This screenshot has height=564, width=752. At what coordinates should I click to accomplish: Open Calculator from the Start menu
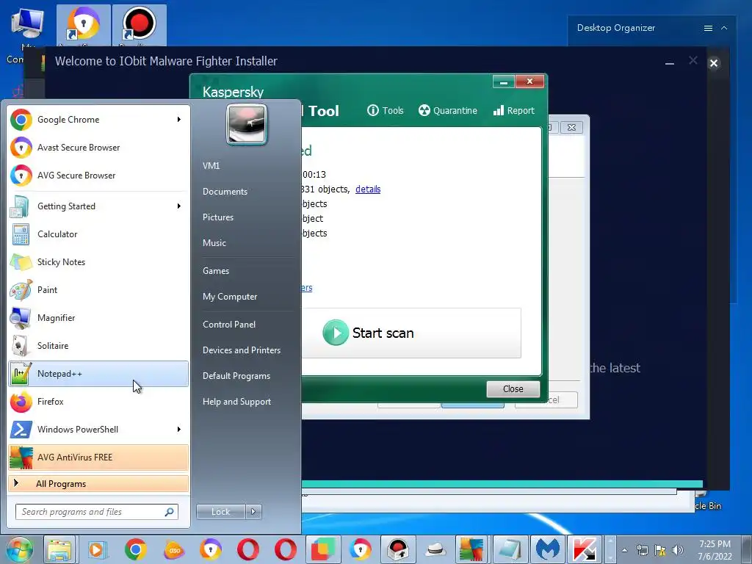pyautogui.click(x=98, y=234)
